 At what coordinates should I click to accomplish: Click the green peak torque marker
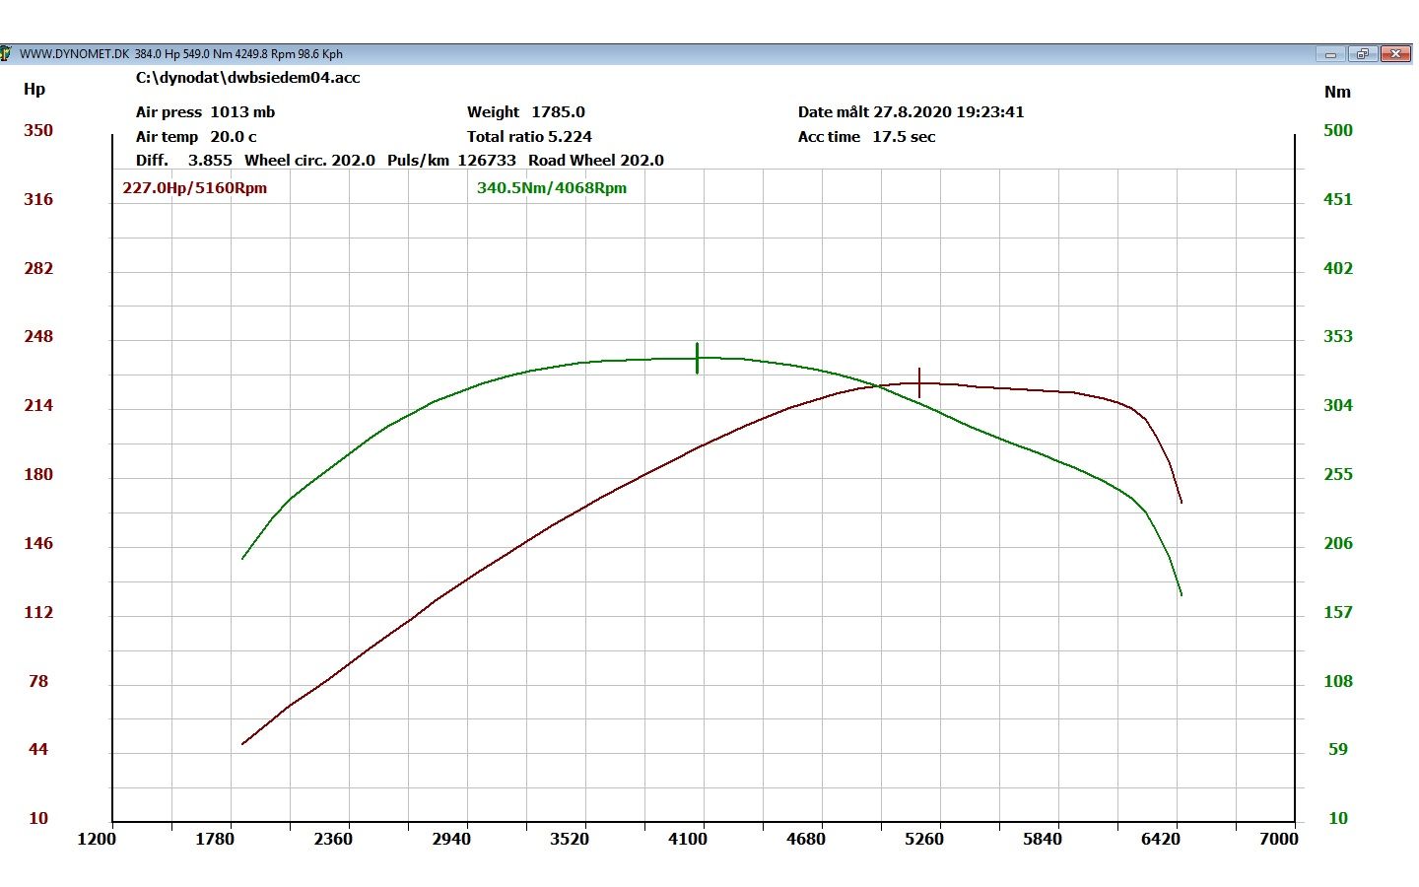697,358
